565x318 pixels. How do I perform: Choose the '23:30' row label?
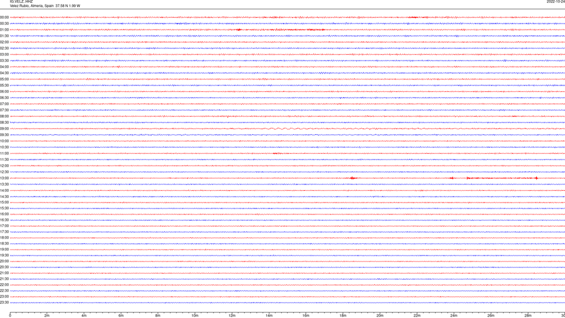[x=4, y=303]
